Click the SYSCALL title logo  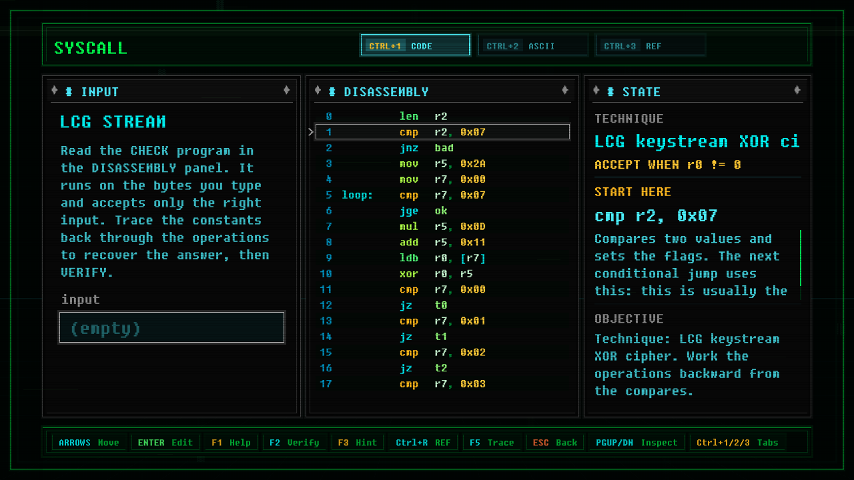point(90,48)
